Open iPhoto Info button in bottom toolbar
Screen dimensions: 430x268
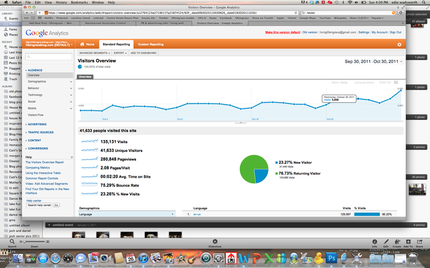tap(374, 242)
